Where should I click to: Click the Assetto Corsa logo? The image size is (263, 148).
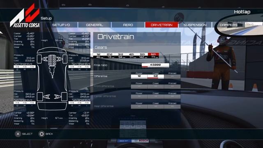coord(25,16)
